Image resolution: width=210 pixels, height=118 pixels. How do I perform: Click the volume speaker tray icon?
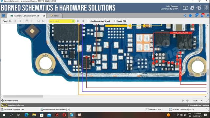coord(185,115)
